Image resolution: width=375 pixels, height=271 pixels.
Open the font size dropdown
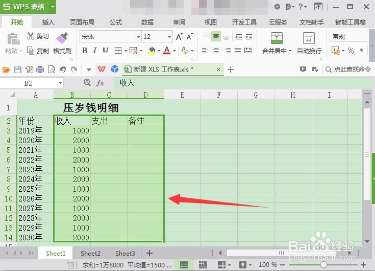coord(169,37)
